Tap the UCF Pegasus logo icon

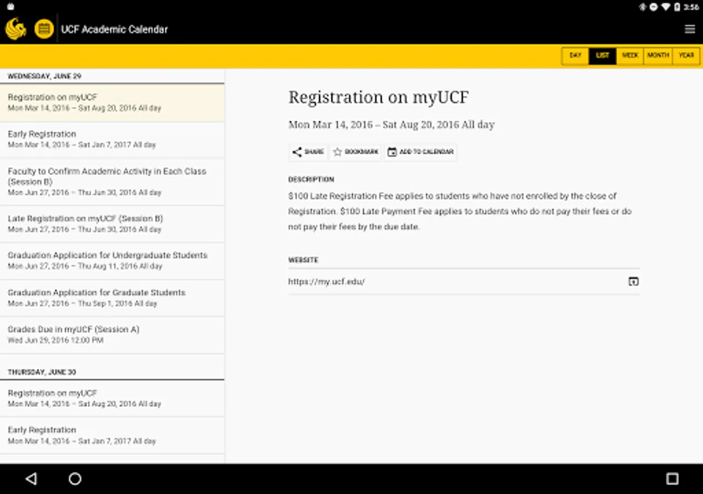(16, 29)
